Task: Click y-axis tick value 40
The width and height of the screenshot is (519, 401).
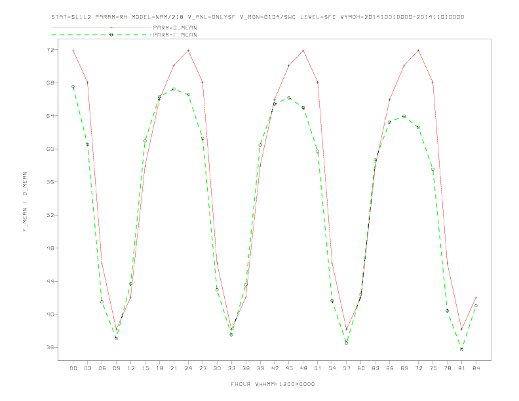Action: (50, 315)
